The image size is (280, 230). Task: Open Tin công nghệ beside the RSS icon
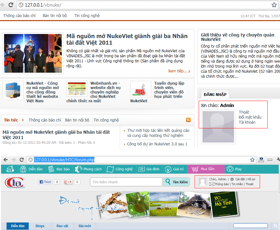106,120
